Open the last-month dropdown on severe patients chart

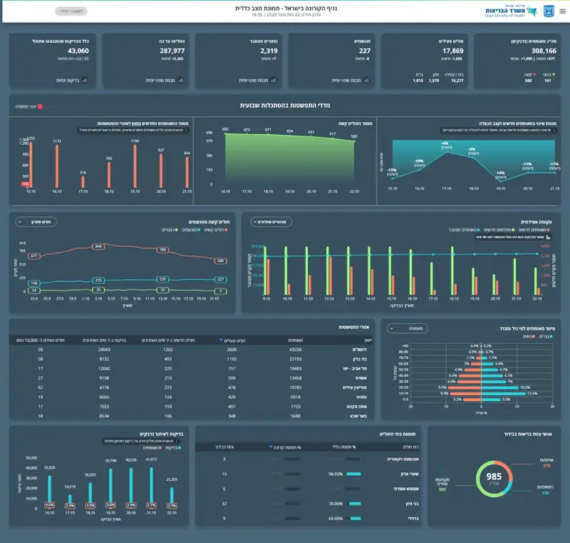point(36,222)
